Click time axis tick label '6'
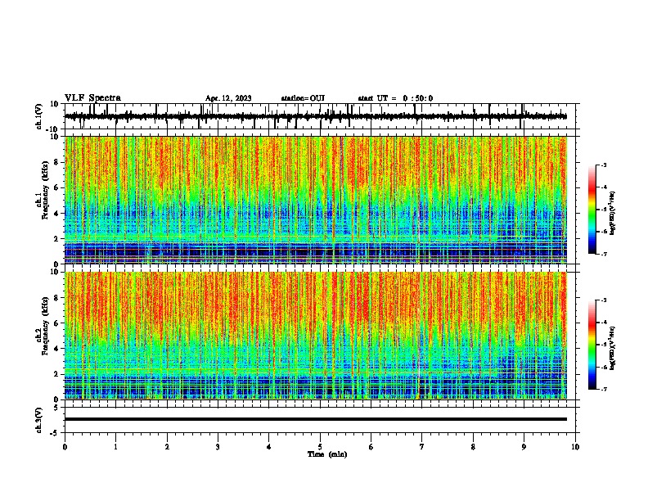 tap(371, 446)
